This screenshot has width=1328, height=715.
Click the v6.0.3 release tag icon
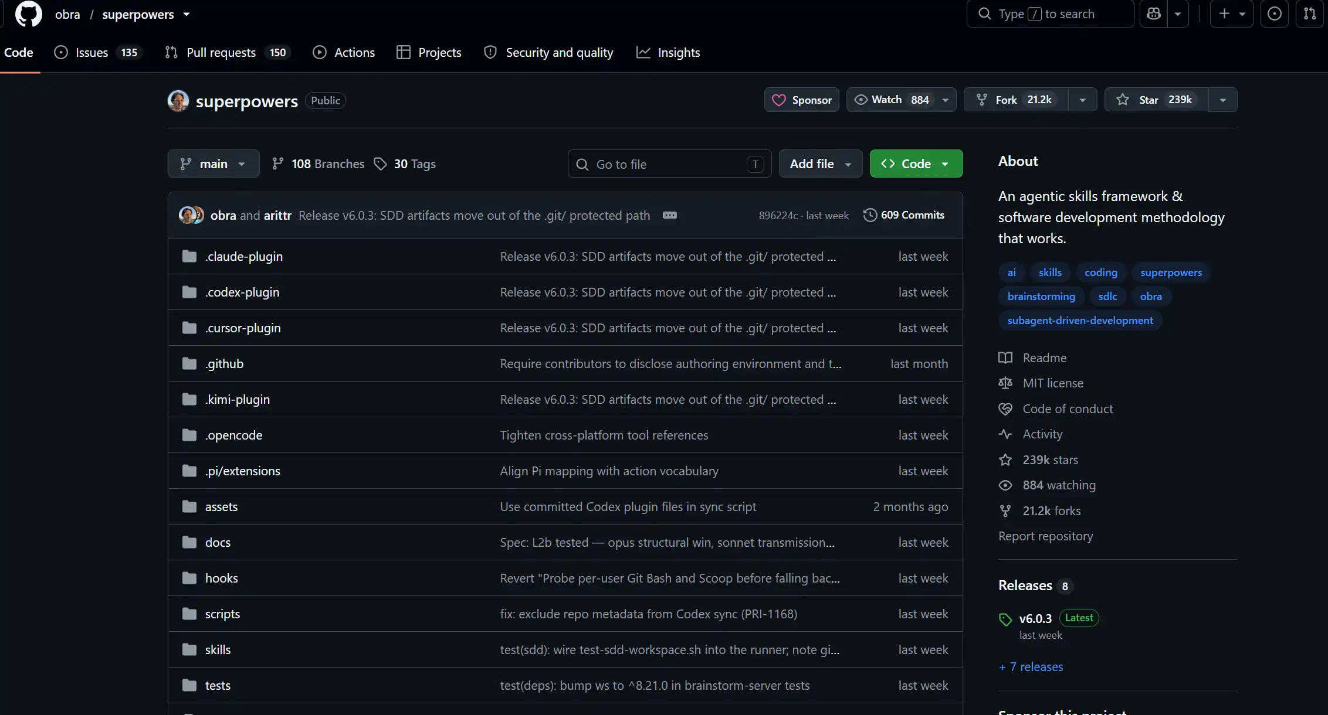[x=1005, y=619]
